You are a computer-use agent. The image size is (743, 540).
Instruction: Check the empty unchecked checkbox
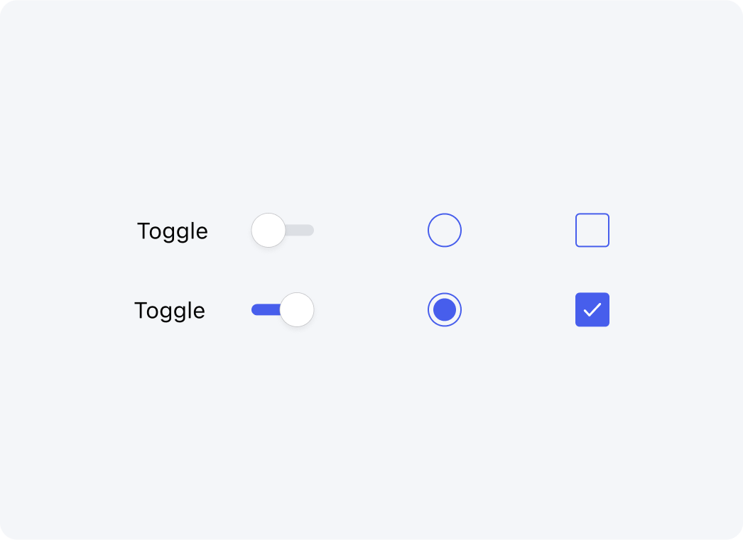pos(592,230)
